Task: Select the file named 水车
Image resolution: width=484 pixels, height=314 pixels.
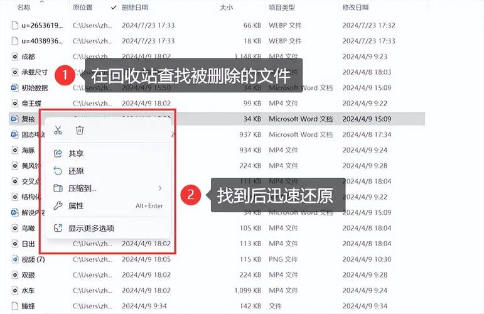Action: (28, 291)
